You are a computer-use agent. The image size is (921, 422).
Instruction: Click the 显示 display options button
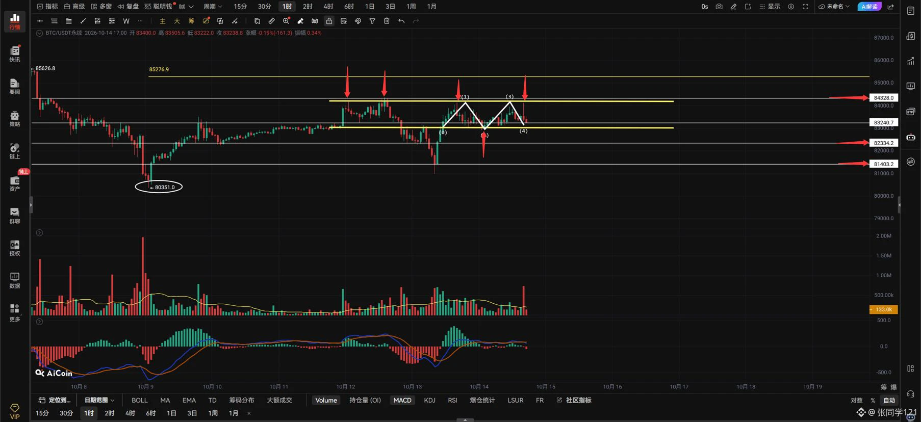[x=770, y=7]
